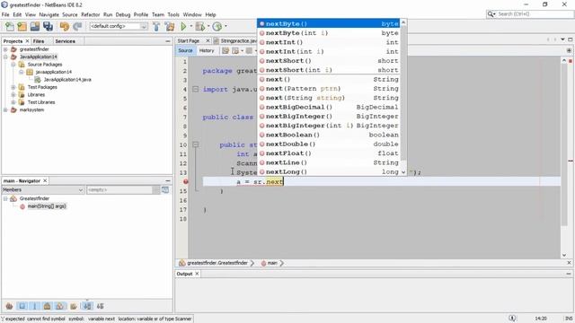Screen dimensions: 575x323
Task: Collapse the fold at line 10
Action: click(x=196, y=144)
